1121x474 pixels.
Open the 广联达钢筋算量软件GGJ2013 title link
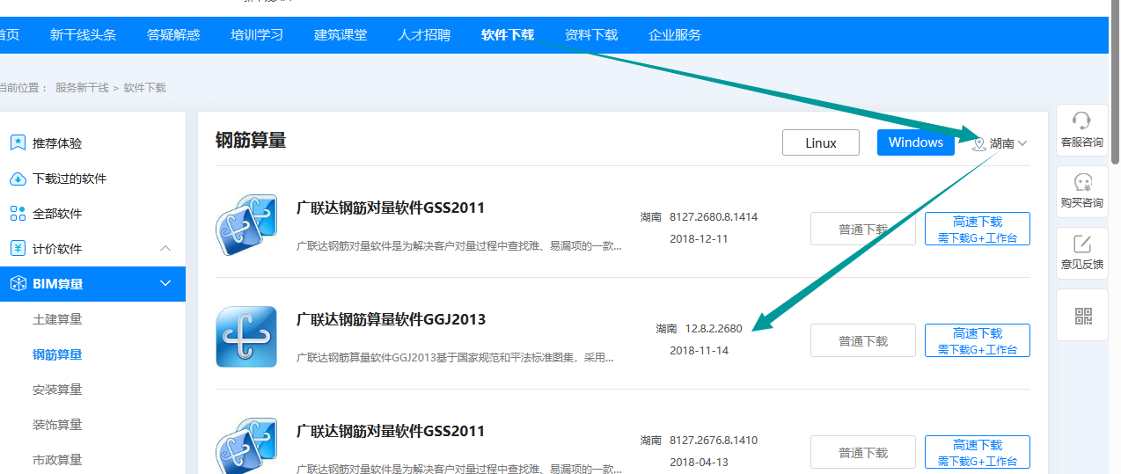(x=391, y=319)
